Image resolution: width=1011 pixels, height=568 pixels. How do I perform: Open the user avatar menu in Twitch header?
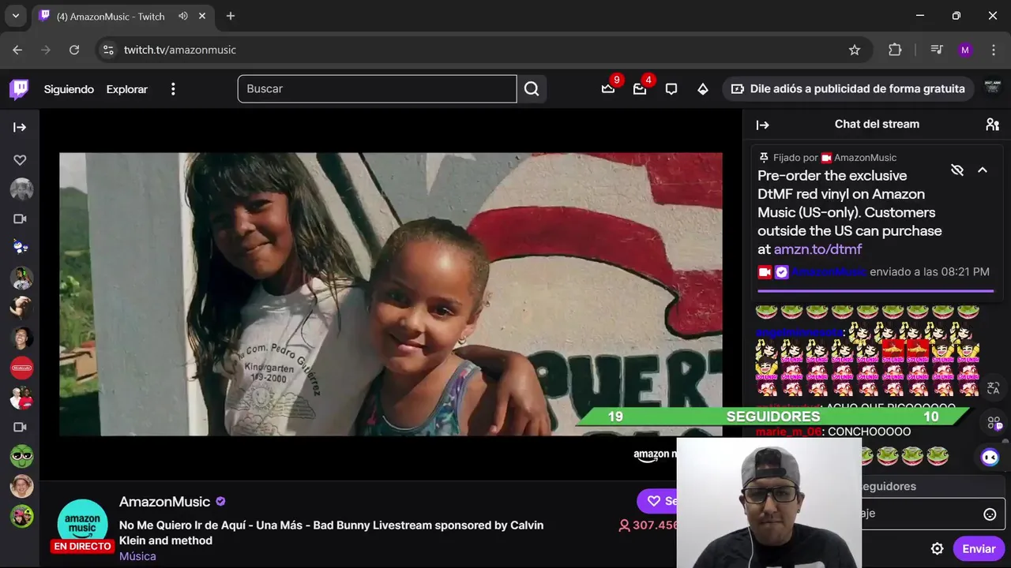click(993, 89)
